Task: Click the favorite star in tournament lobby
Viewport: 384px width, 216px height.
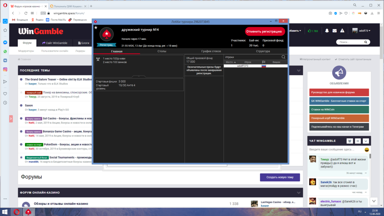Action: tap(96, 28)
